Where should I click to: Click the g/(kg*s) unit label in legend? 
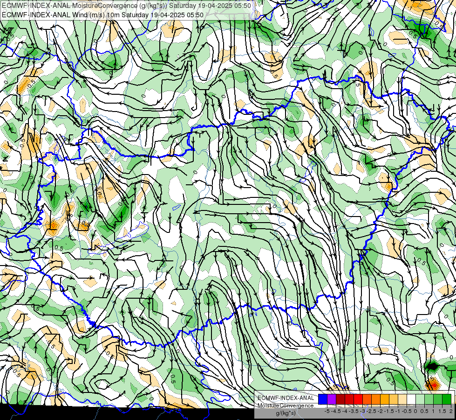point(286,413)
